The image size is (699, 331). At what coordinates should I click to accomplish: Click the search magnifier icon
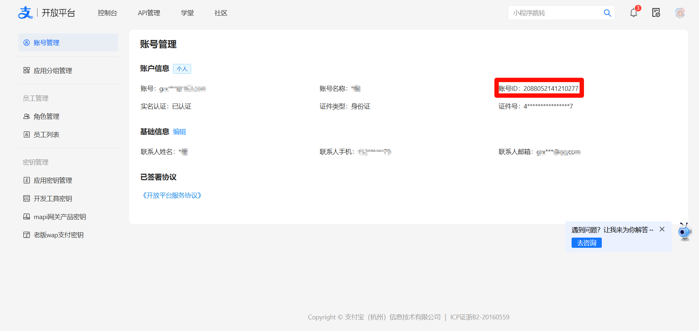tap(607, 13)
